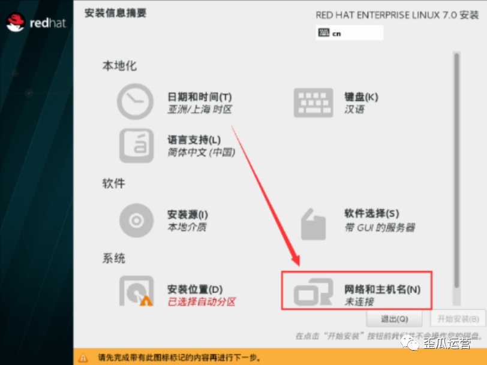Click the 简体中文 (中国) status text
Screen dimensions: 487x365
(x=202, y=152)
